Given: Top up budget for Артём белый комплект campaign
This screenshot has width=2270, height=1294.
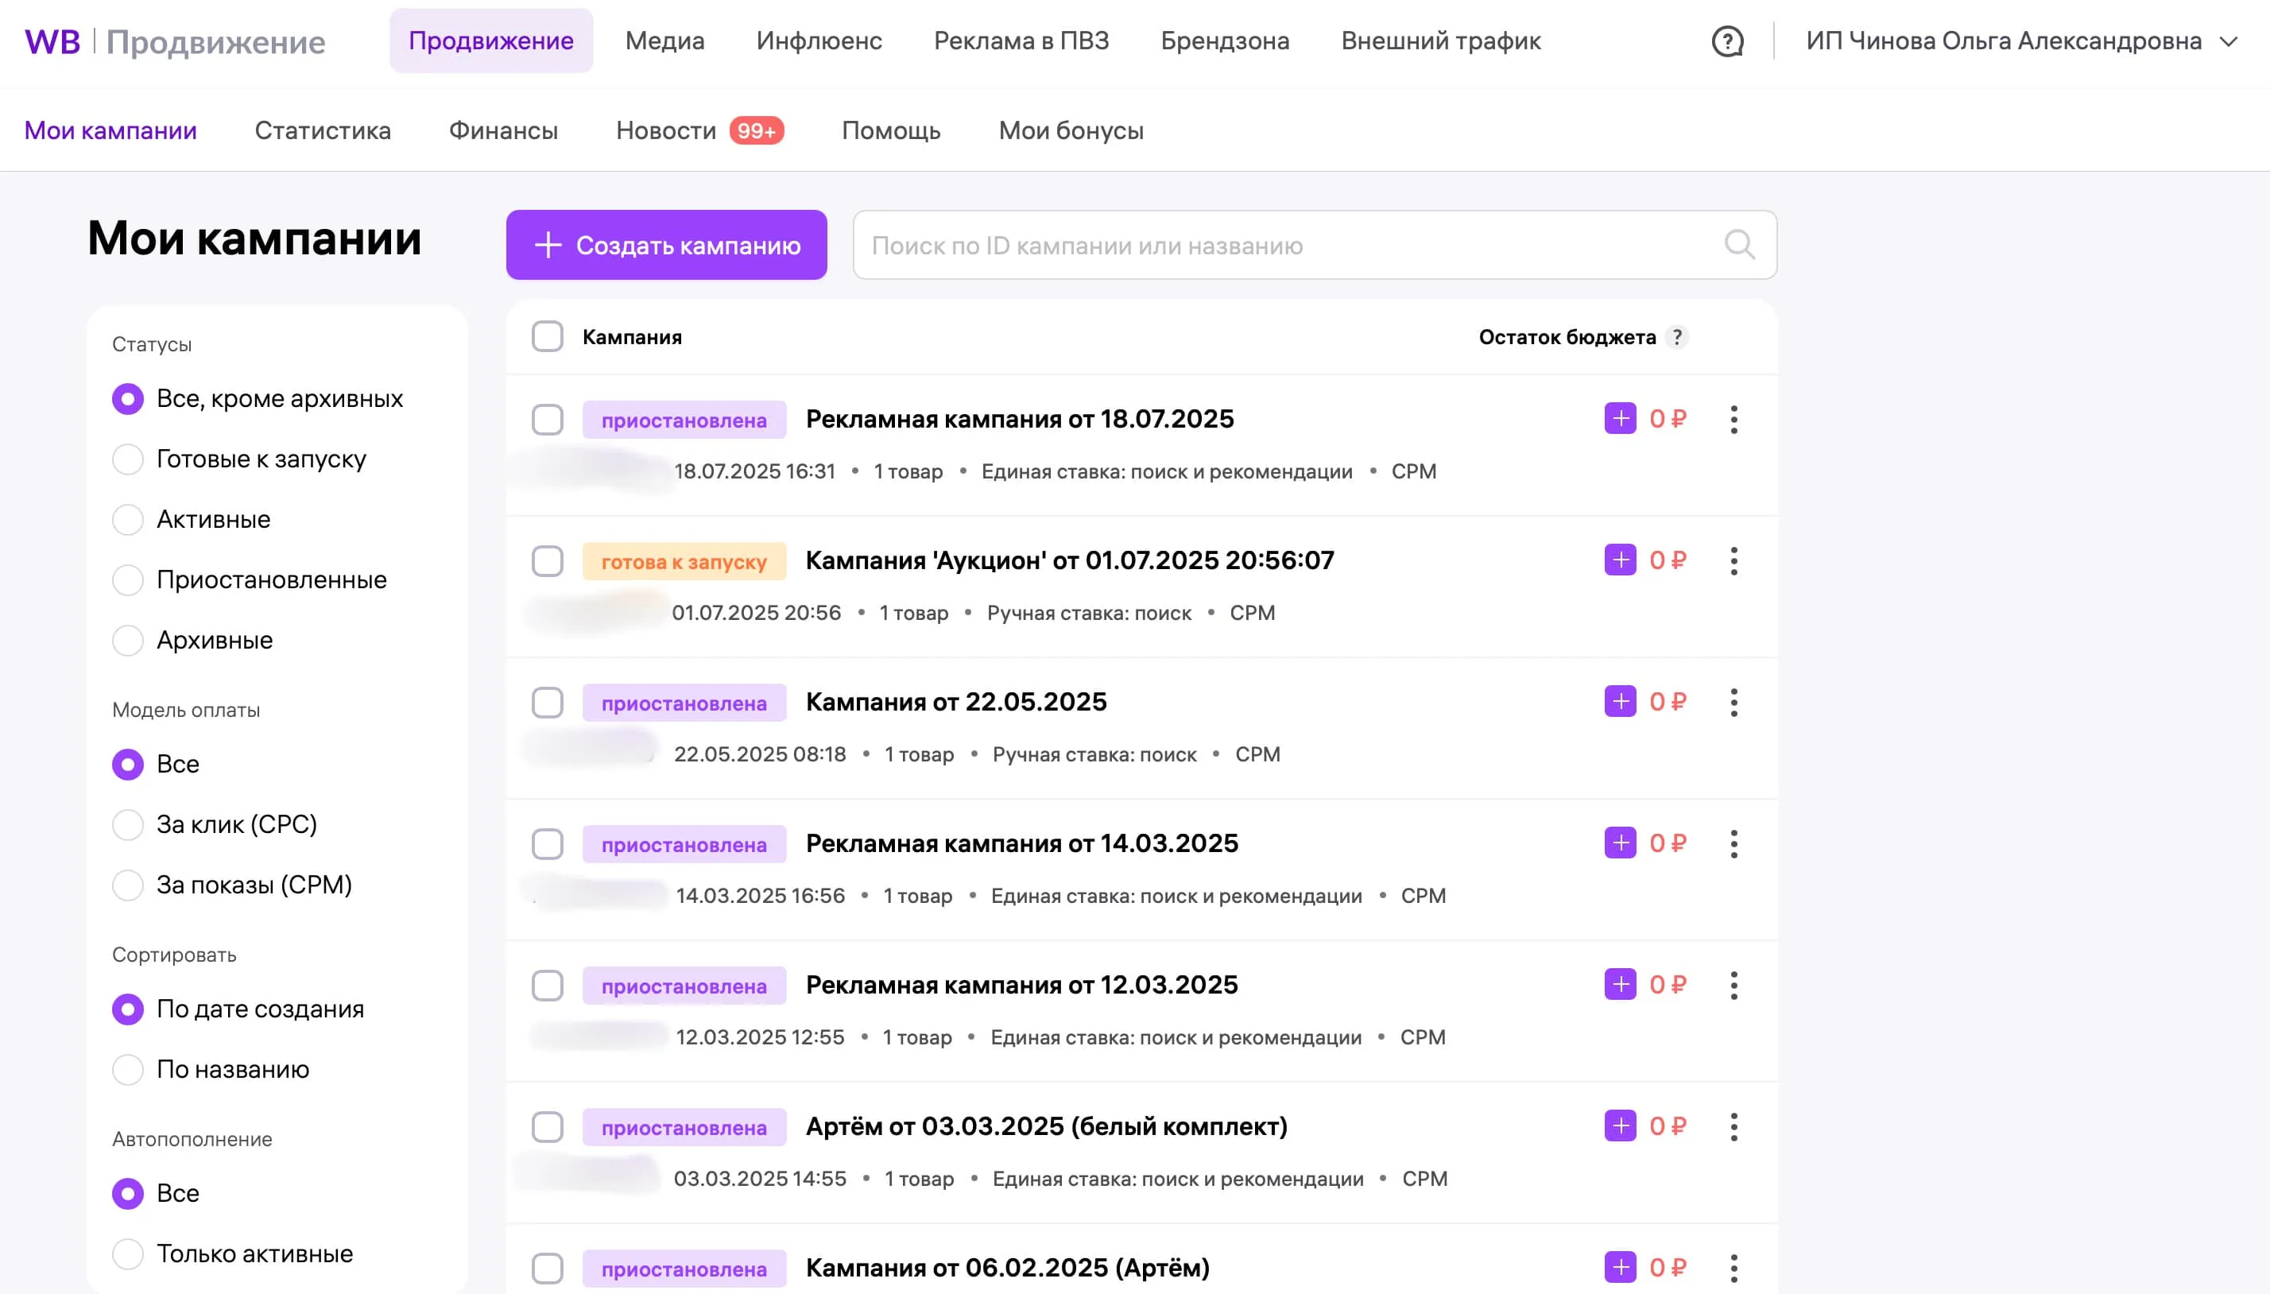Looking at the screenshot, I should pos(1620,1126).
